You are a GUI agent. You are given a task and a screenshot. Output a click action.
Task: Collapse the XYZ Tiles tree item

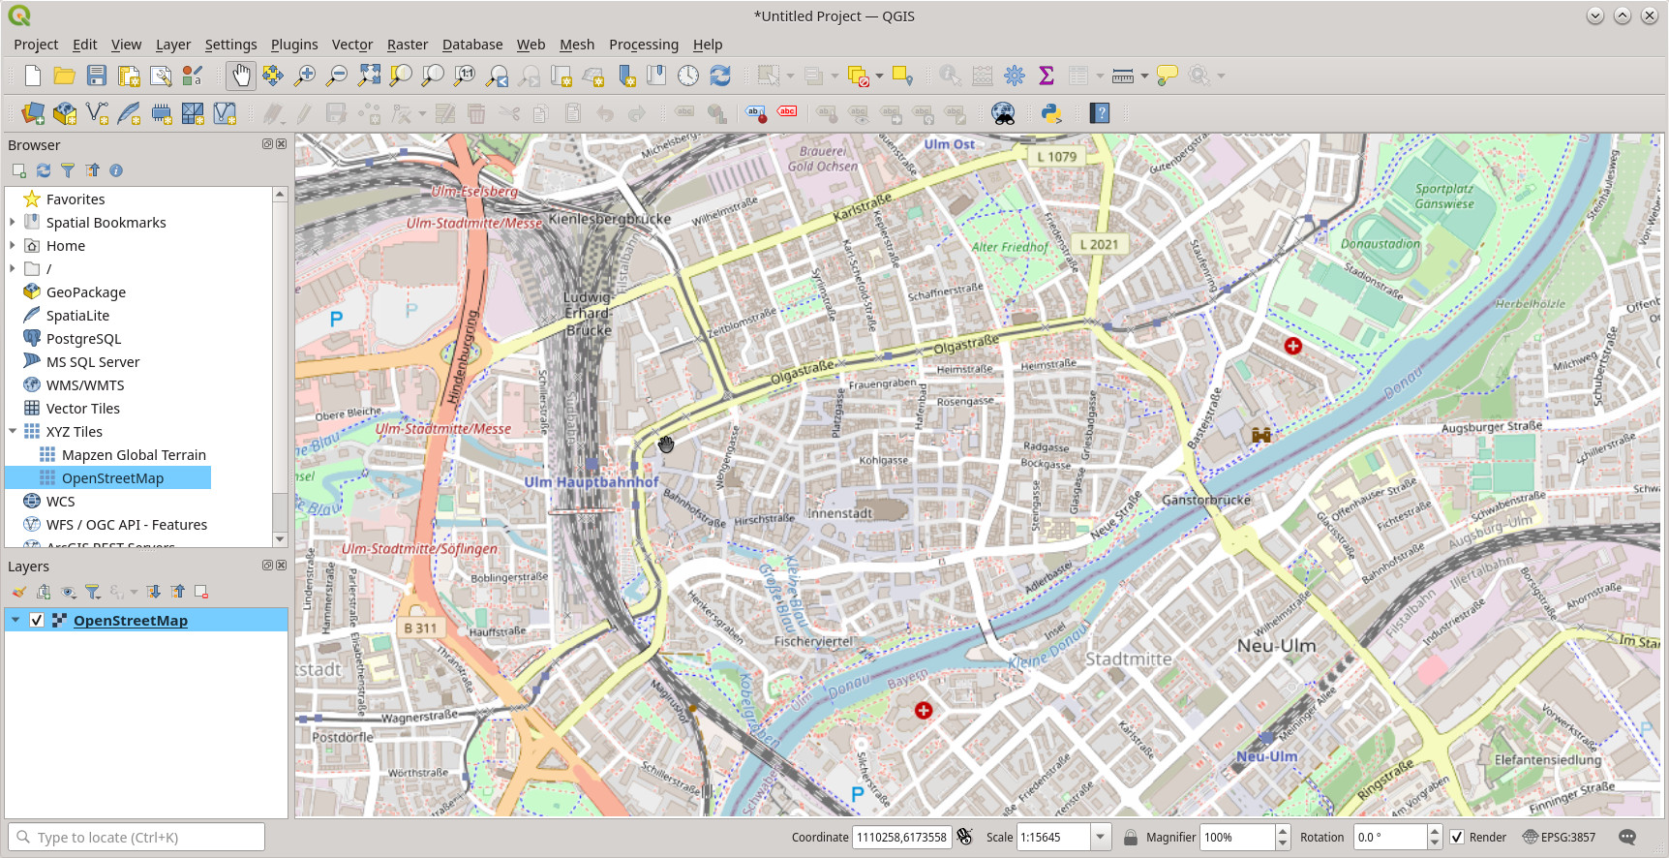pyautogui.click(x=13, y=431)
